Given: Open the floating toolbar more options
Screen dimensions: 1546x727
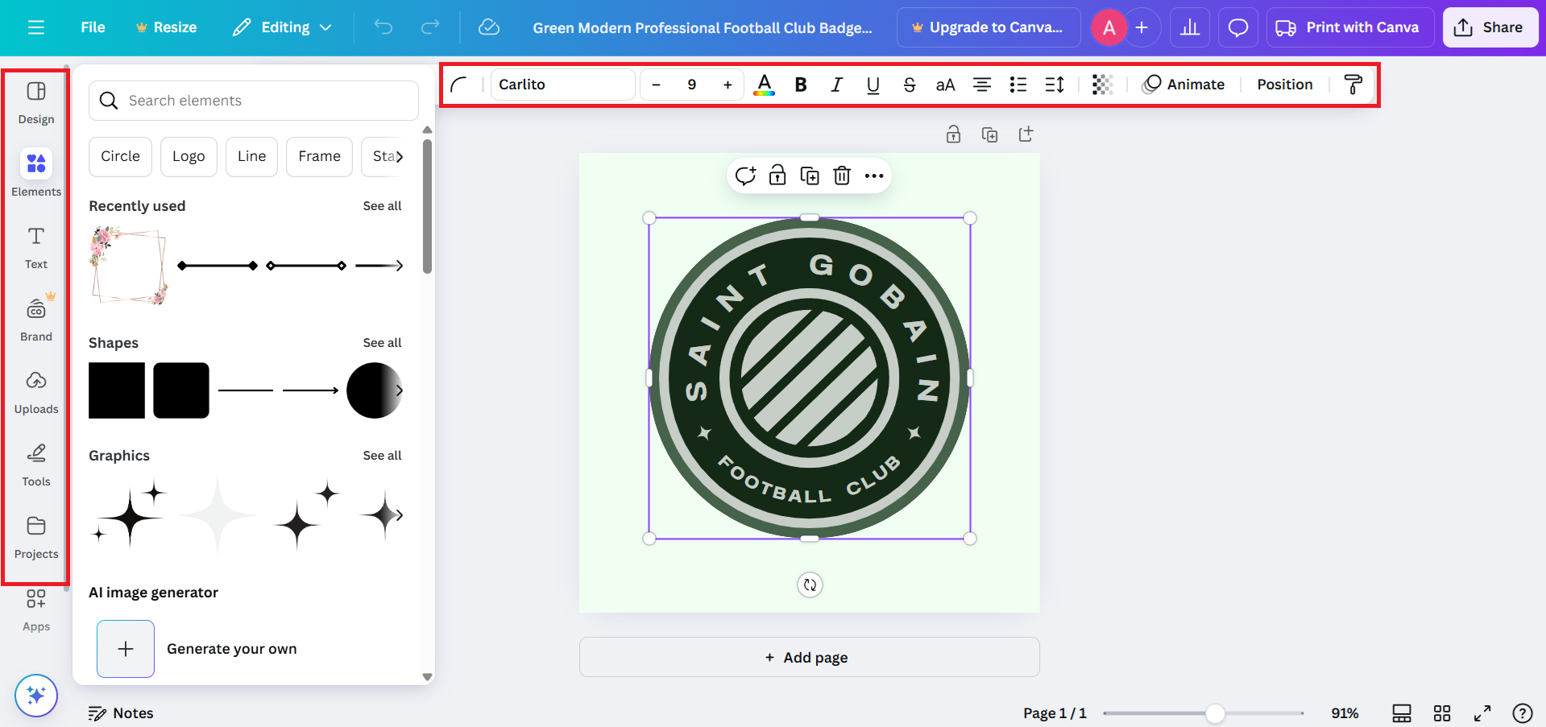Looking at the screenshot, I should pos(874,176).
